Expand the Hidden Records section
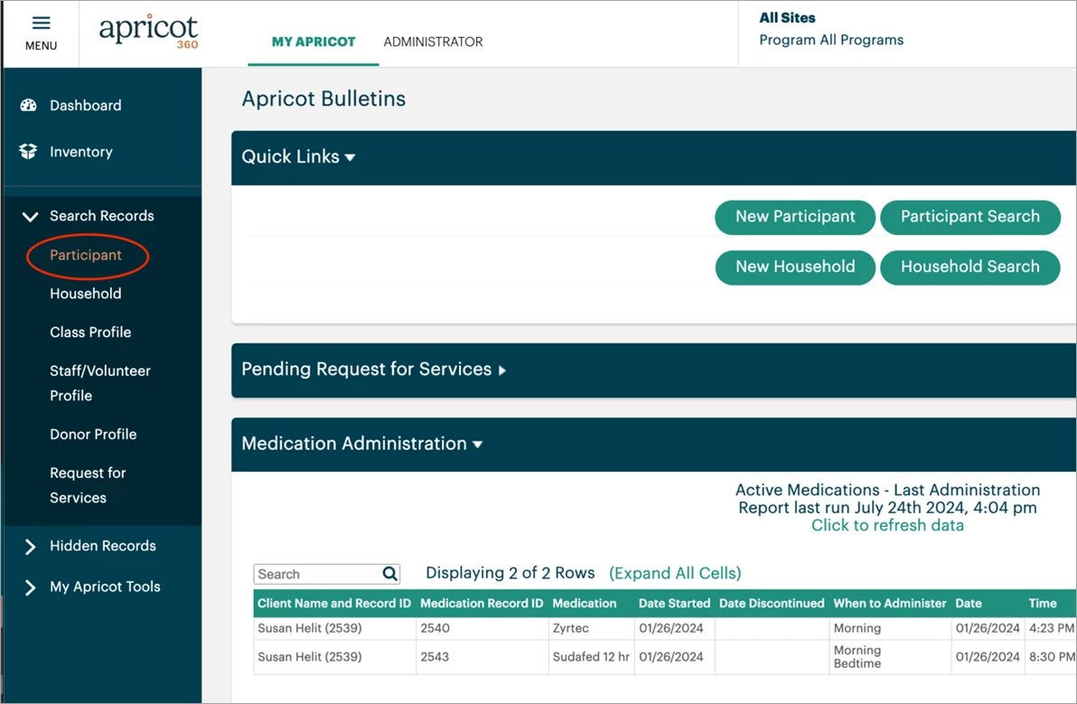The width and height of the screenshot is (1077, 704). (30, 547)
